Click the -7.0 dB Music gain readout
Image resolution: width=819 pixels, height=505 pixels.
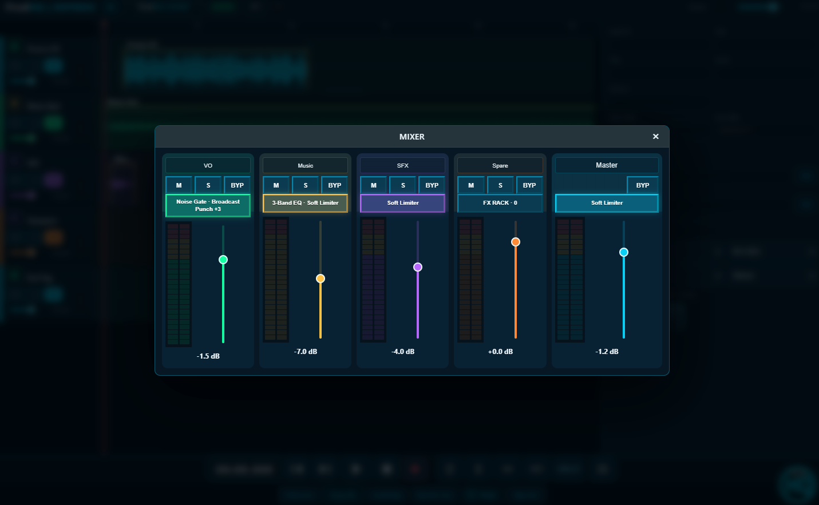click(x=306, y=351)
